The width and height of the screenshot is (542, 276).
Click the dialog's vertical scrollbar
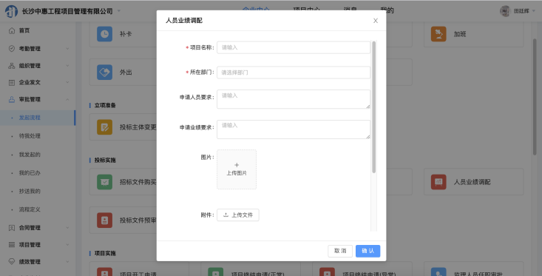(373, 107)
